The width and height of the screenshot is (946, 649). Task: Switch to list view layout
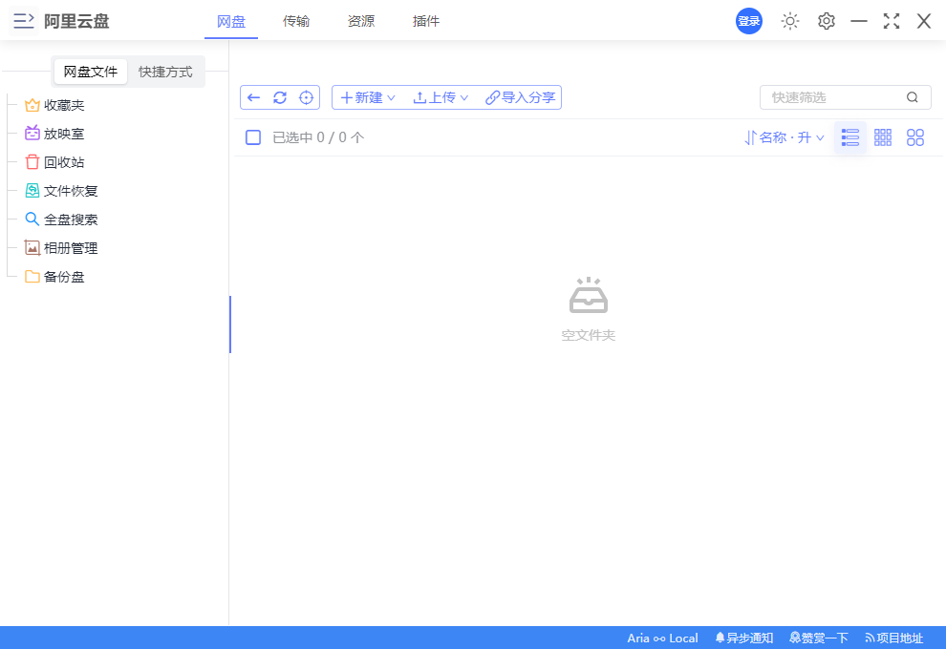click(x=850, y=137)
